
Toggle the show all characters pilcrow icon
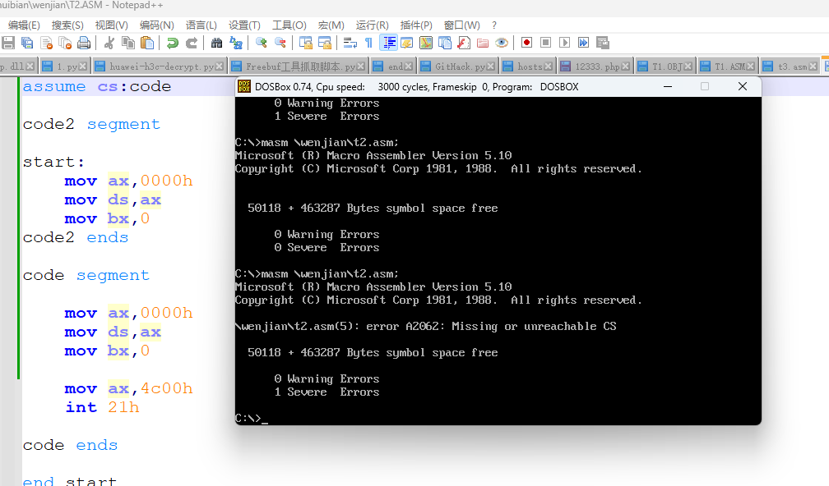pyautogui.click(x=368, y=43)
